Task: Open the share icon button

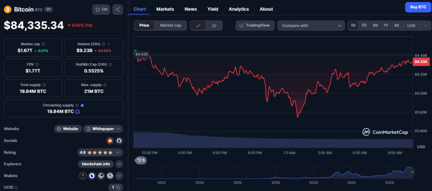Action: pos(118,9)
